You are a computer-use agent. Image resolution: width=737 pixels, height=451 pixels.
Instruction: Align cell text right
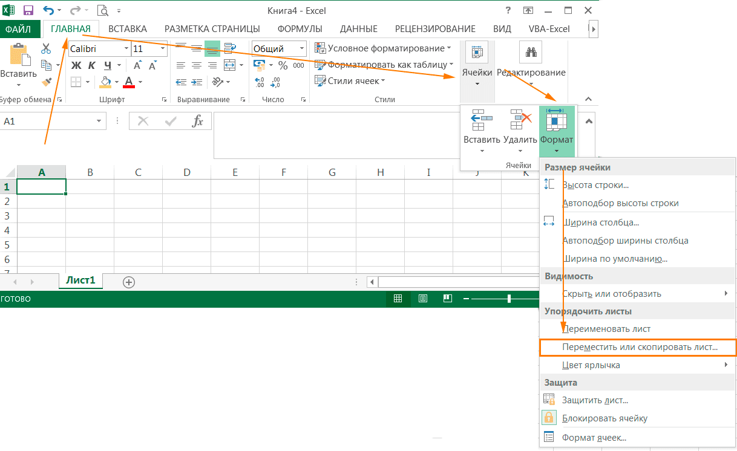point(212,65)
